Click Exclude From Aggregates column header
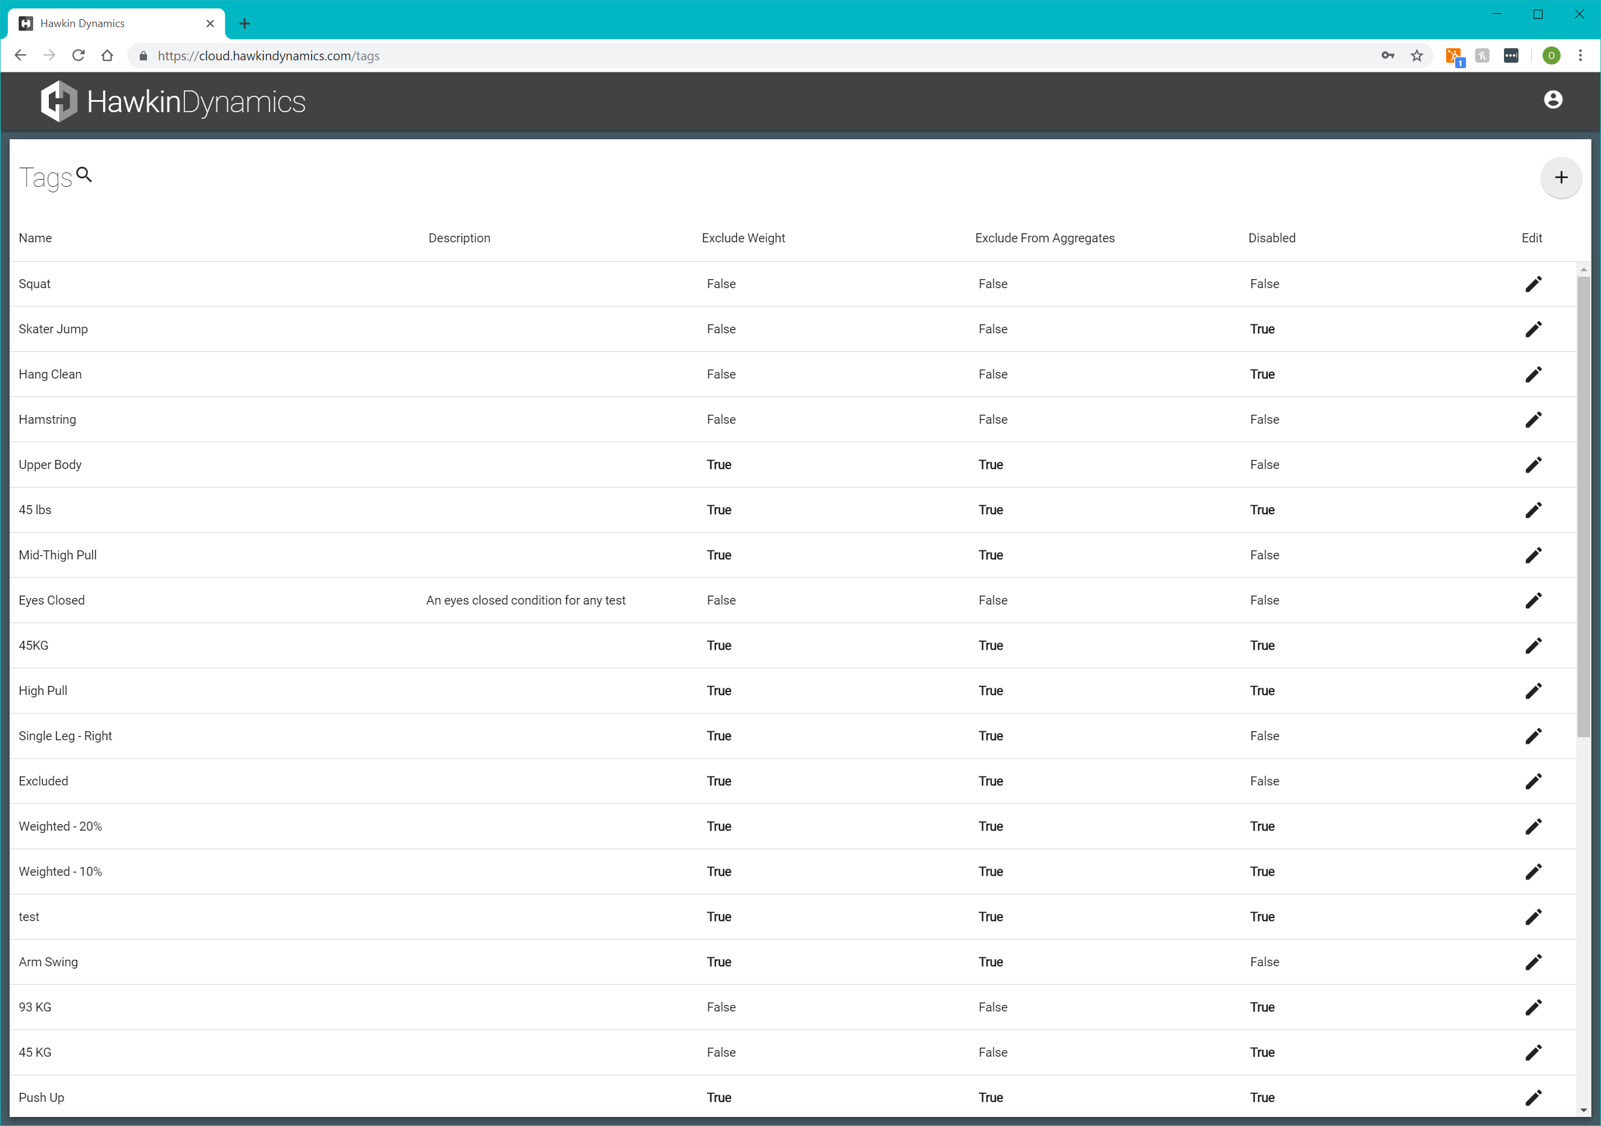The image size is (1601, 1126). point(1045,238)
